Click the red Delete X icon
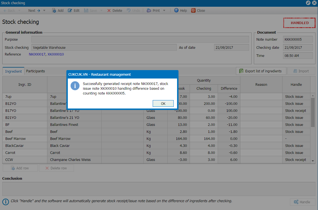 tap(109, 11)
